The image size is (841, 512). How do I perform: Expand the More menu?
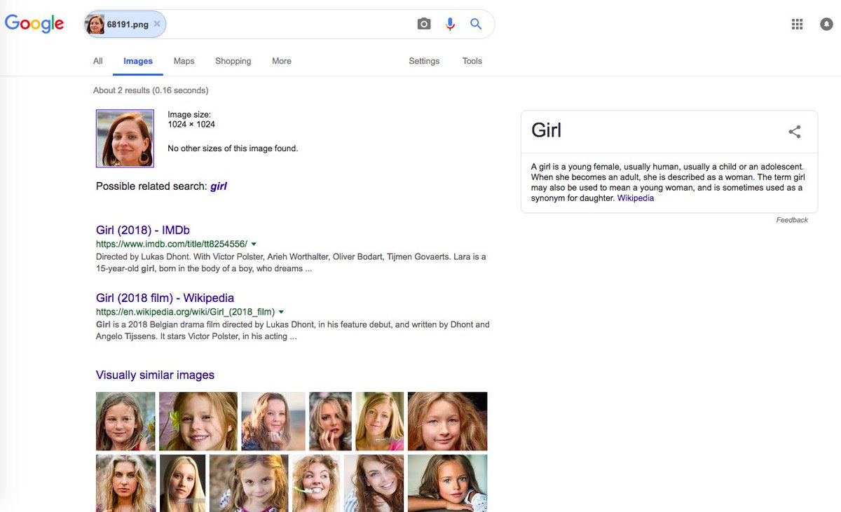pyautogui.click(x=282, y=61)
